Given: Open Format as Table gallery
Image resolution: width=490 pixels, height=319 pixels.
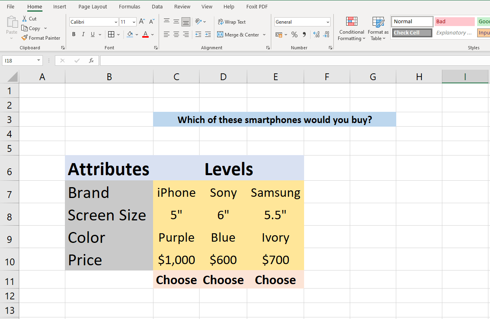Looking at the screenshot, I should 378,29.
